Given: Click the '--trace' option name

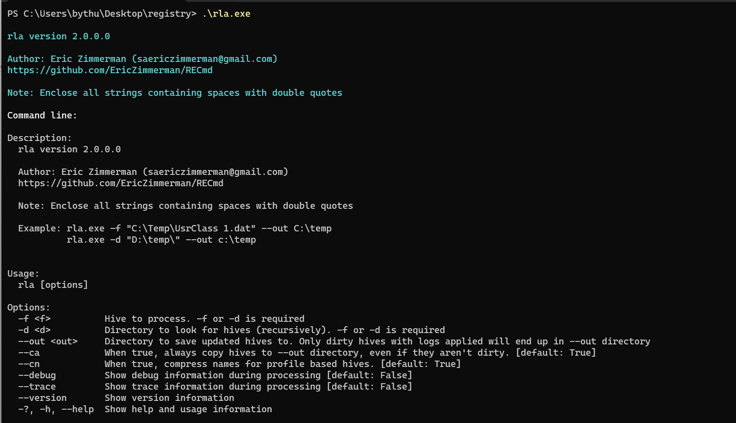Looking at the screenshot, I should coord(37,387).
